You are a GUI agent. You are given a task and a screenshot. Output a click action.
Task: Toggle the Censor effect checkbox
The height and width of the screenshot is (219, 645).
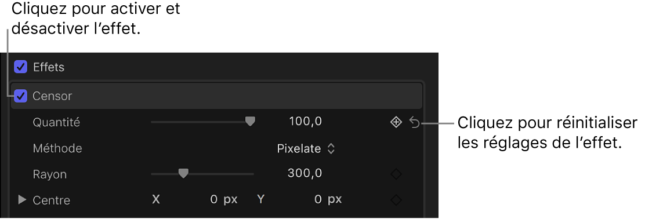20,96
